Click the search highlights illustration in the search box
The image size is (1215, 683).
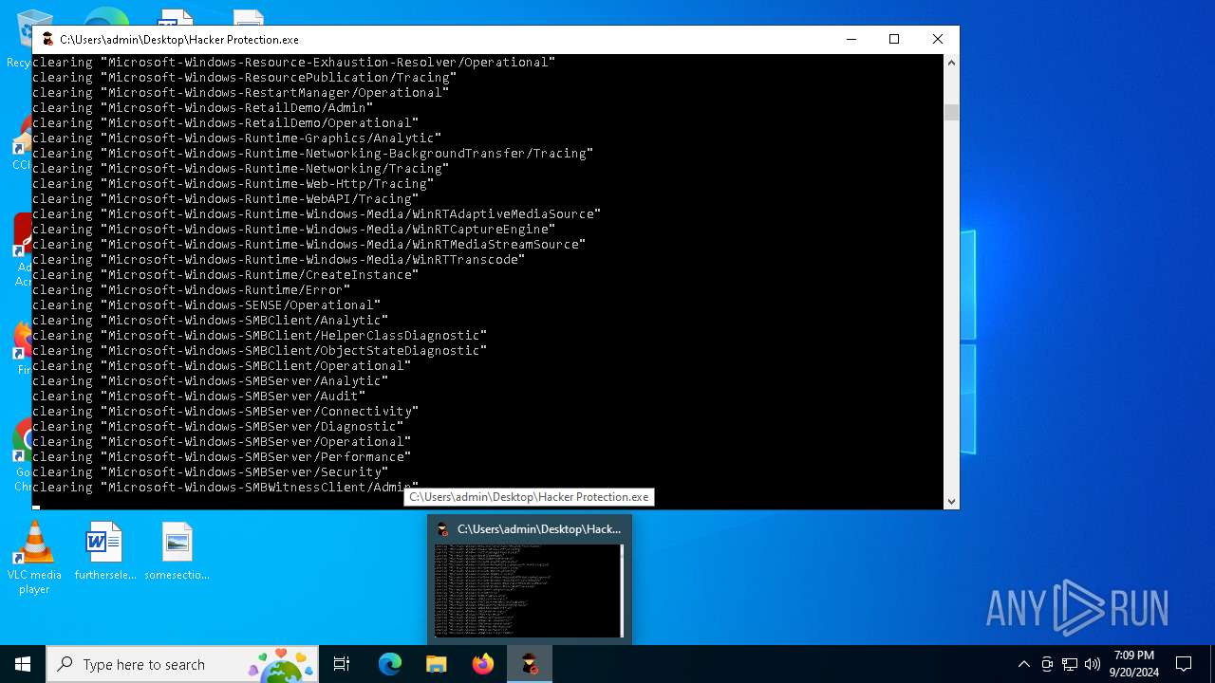click(x=281, y=664)
